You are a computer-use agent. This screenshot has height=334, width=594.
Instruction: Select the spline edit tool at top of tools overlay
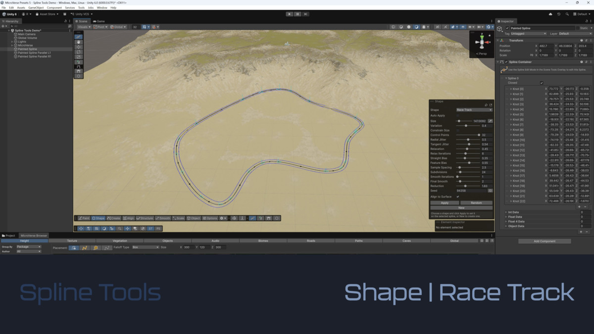pyautogui.click(x=79, y=37)
